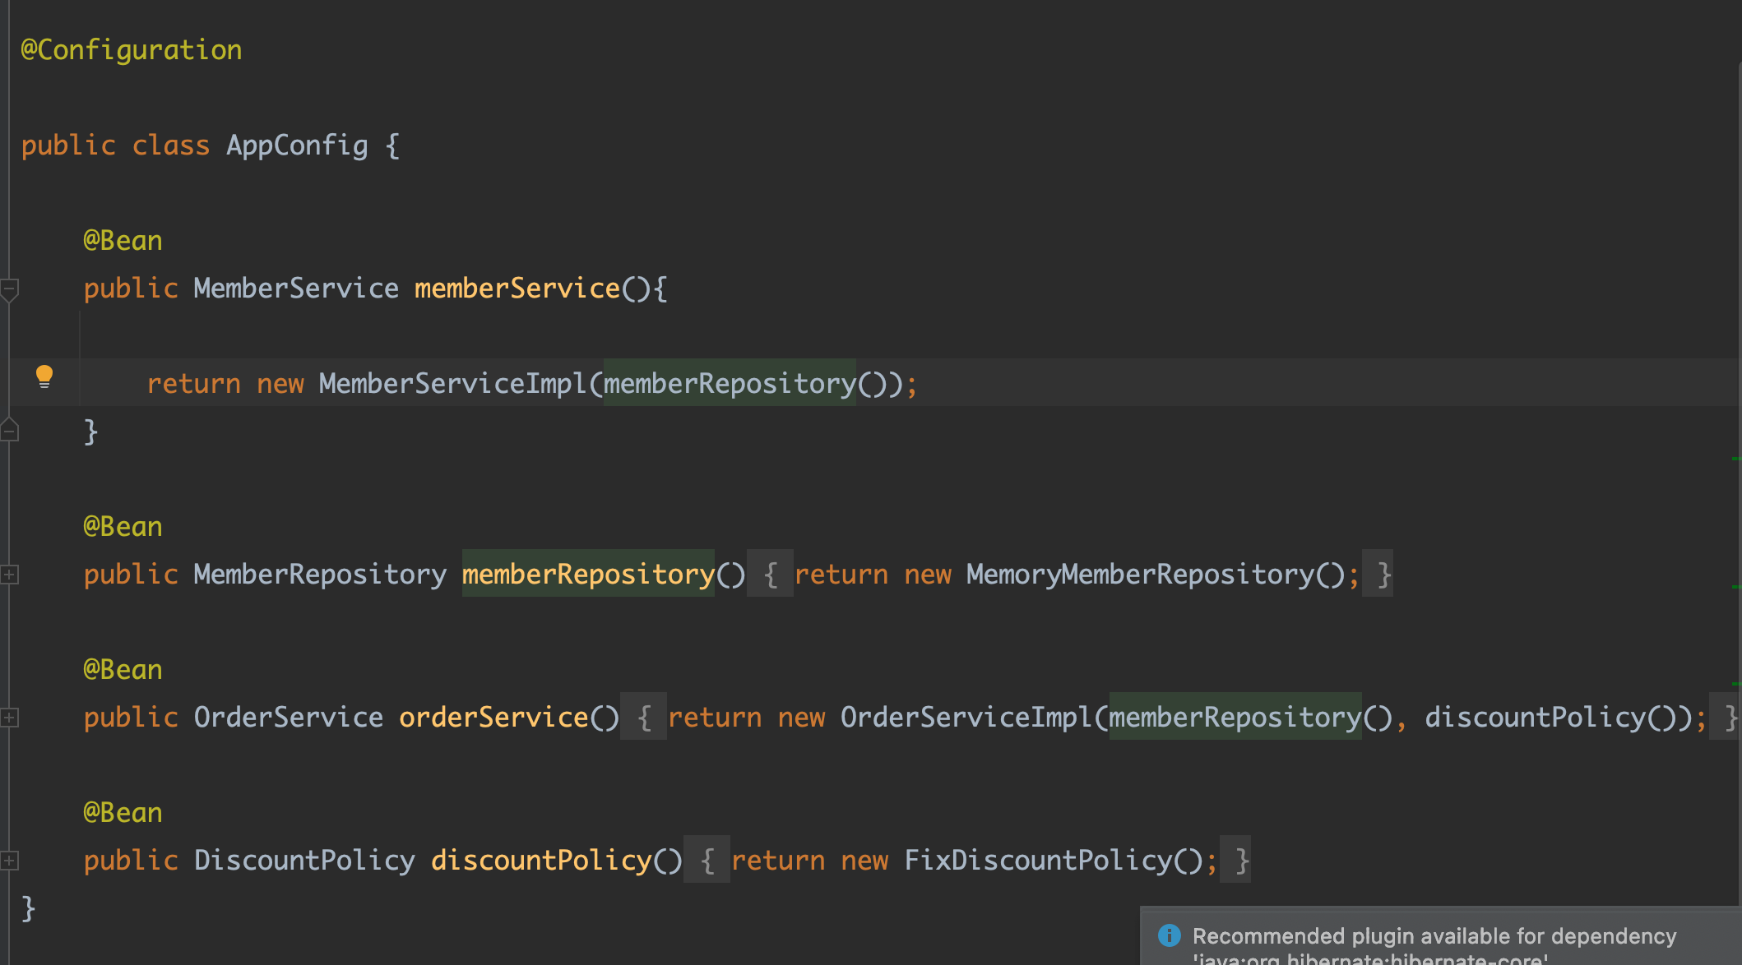Click the AppConfig class name

pyautogui.click(x=297, y=145)
